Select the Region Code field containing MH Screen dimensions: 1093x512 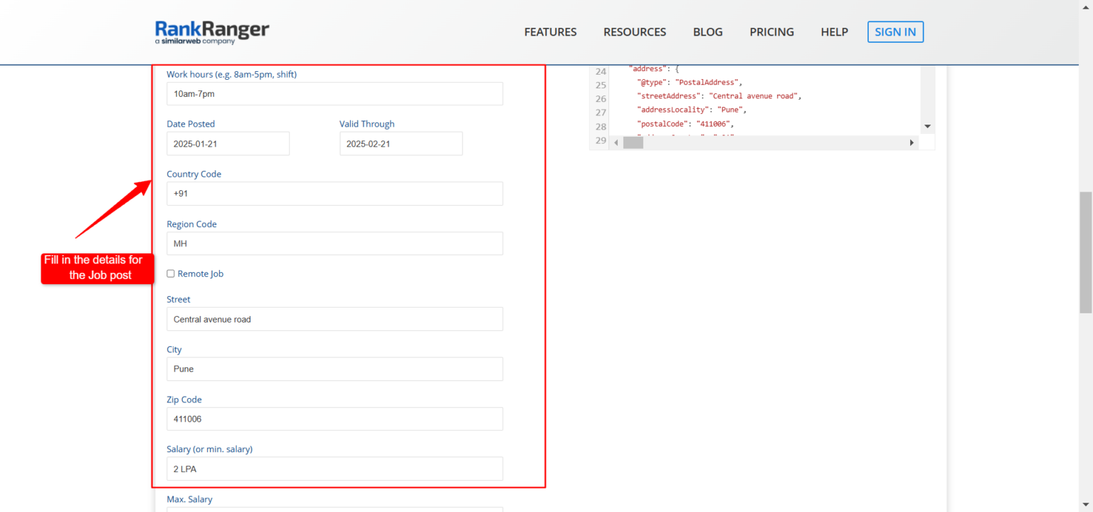[334, 243]
